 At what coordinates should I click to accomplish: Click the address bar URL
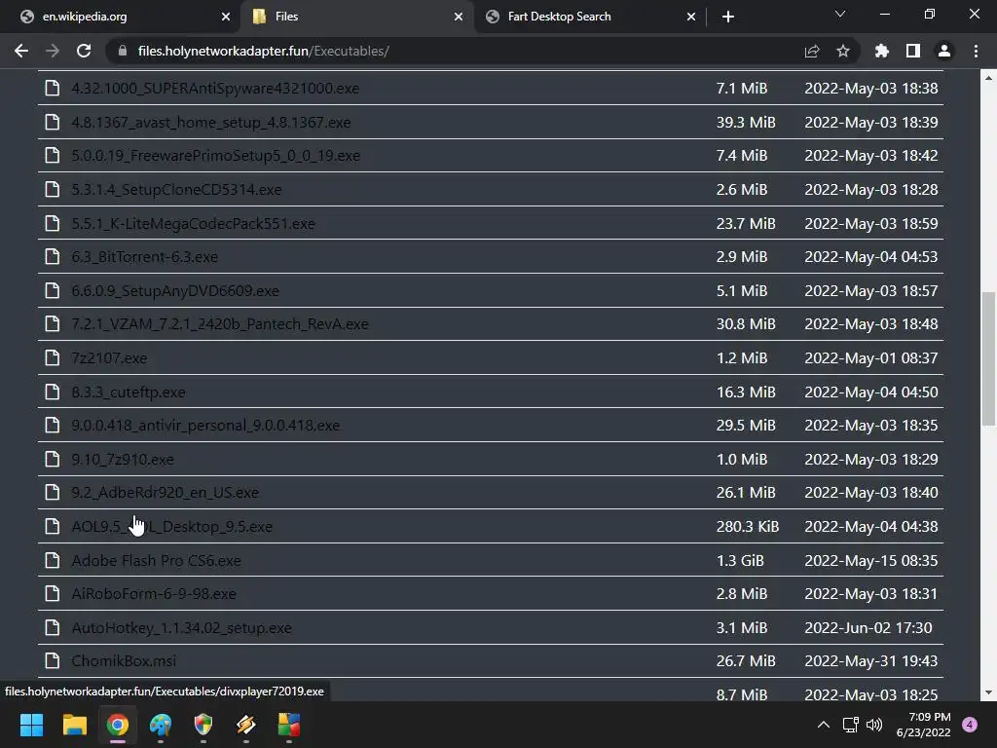point(263,51)
